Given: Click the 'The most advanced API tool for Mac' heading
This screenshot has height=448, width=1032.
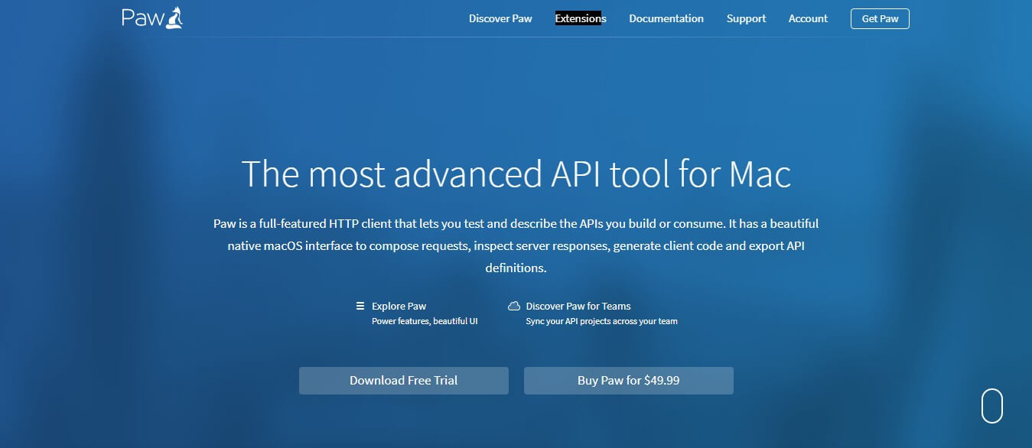Looking at the screenshot, I should click(516, 174).
